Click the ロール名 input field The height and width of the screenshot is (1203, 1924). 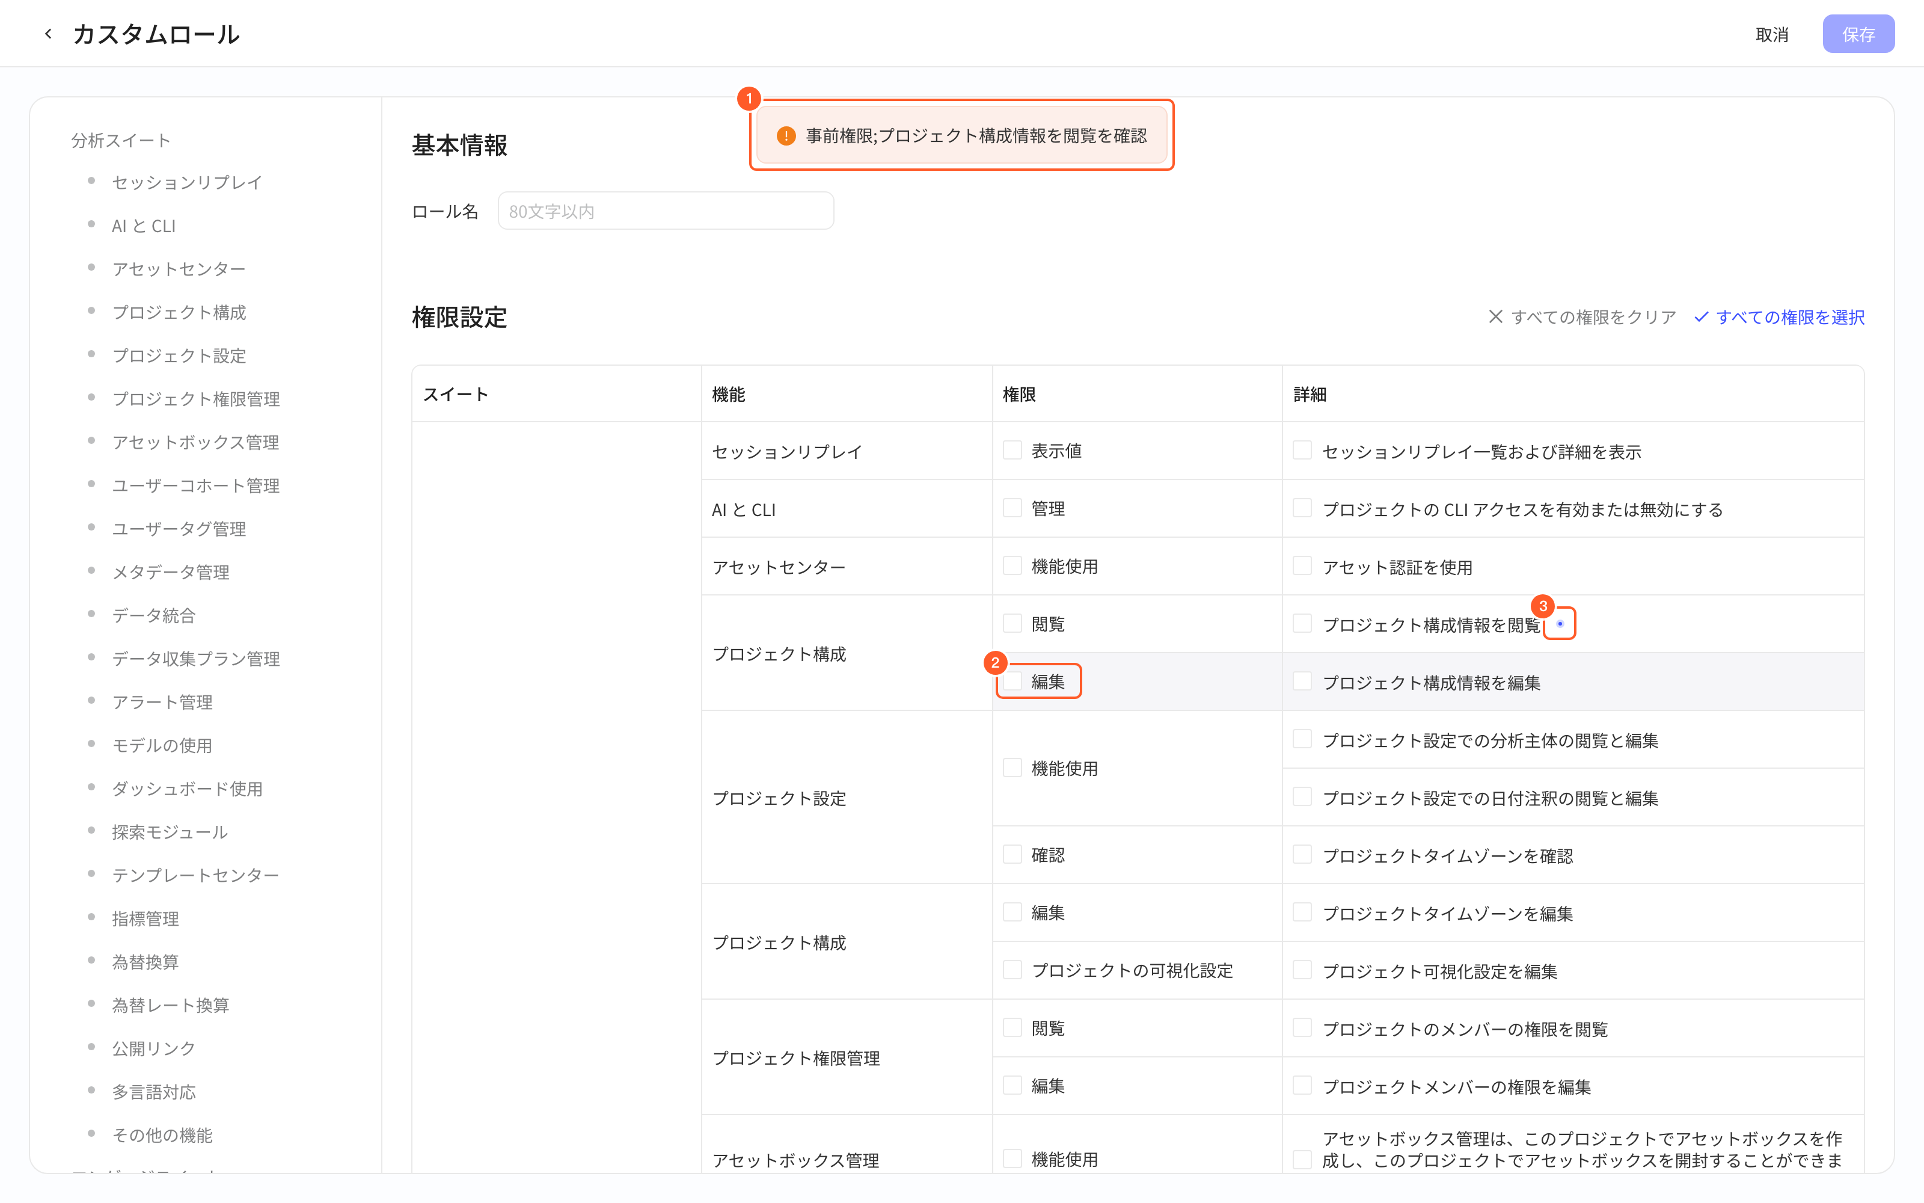point(666,211)
